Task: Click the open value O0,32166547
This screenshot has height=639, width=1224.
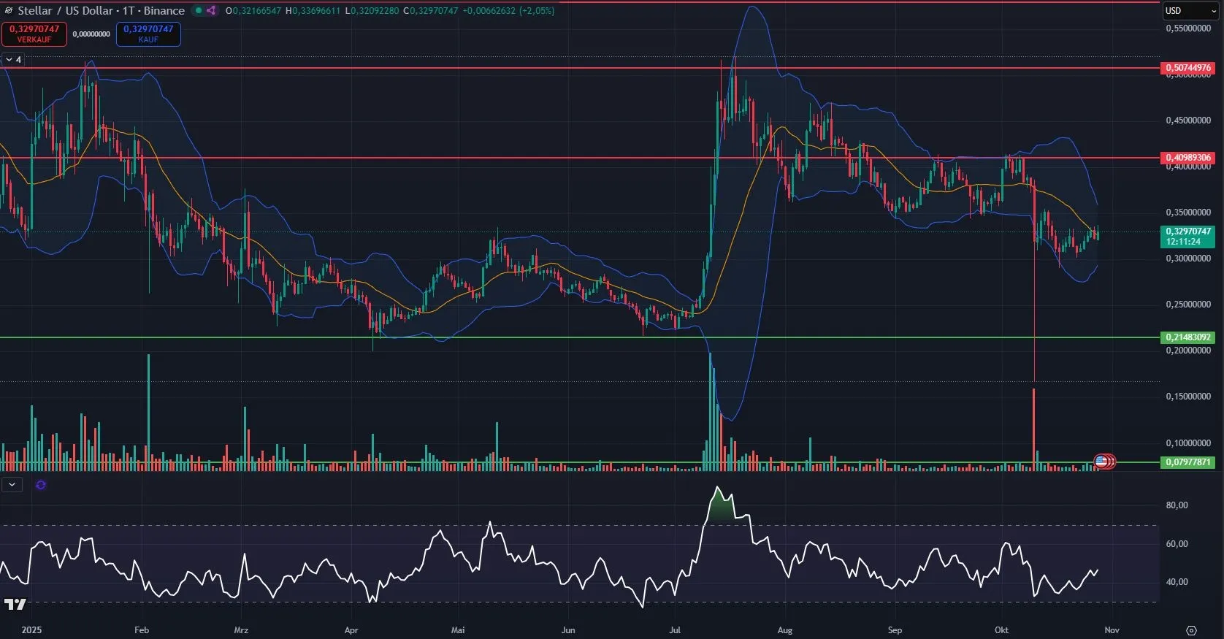Action: point(253,11)
